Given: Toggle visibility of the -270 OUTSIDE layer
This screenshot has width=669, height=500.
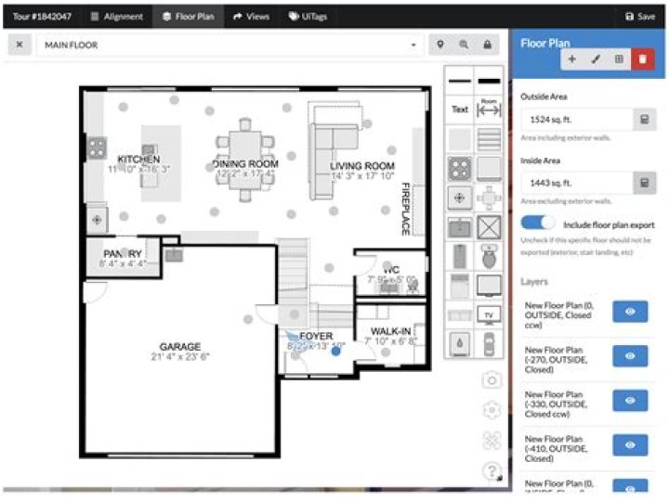Looking at the screenshot, I should pyautogui.click(x=630, y=356).
